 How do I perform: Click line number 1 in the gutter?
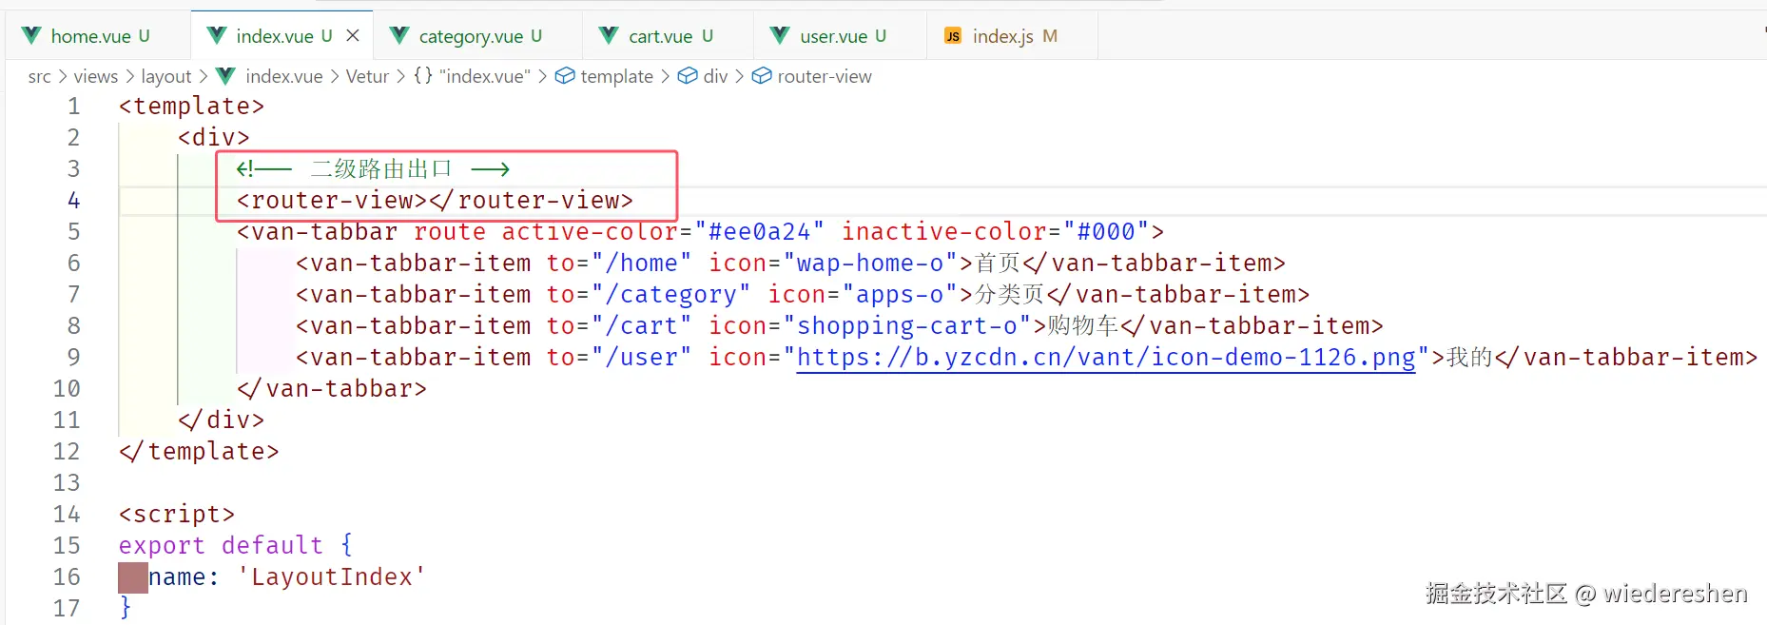coord(73,107)
